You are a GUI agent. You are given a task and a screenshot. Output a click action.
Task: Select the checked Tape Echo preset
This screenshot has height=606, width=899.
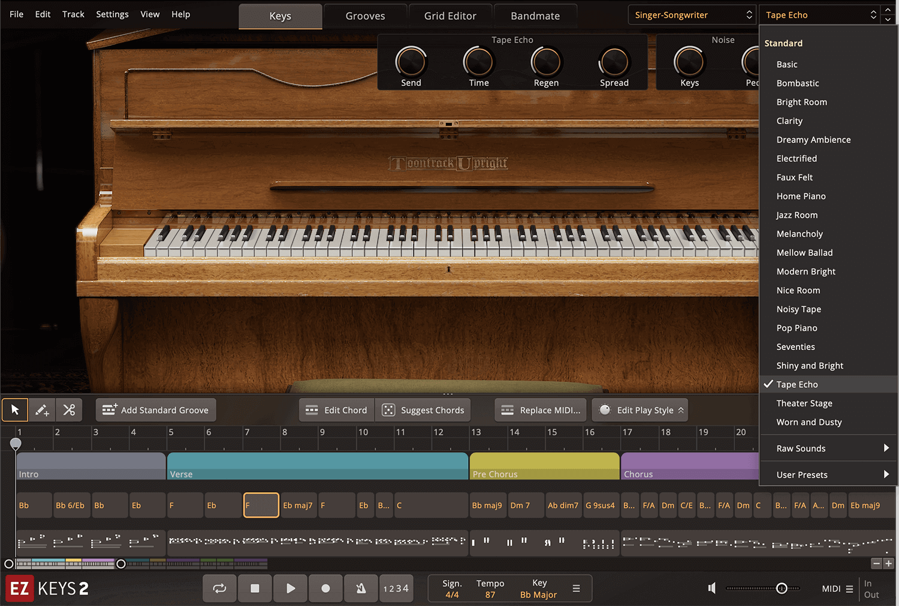828,384
